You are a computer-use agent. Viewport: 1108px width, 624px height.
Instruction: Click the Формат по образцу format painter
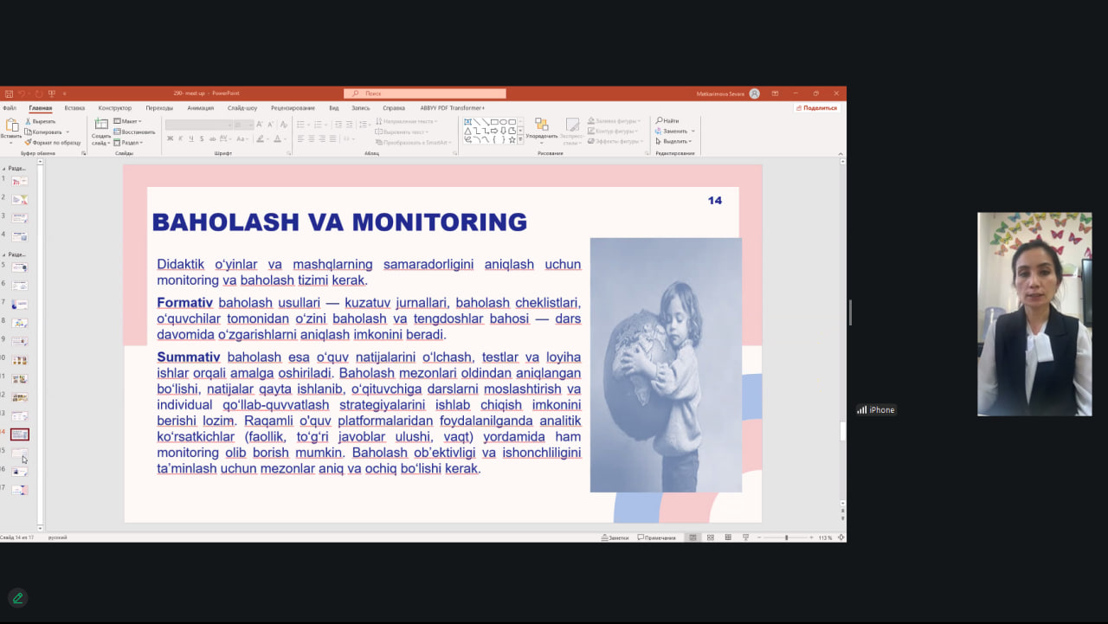pos(53,142)
